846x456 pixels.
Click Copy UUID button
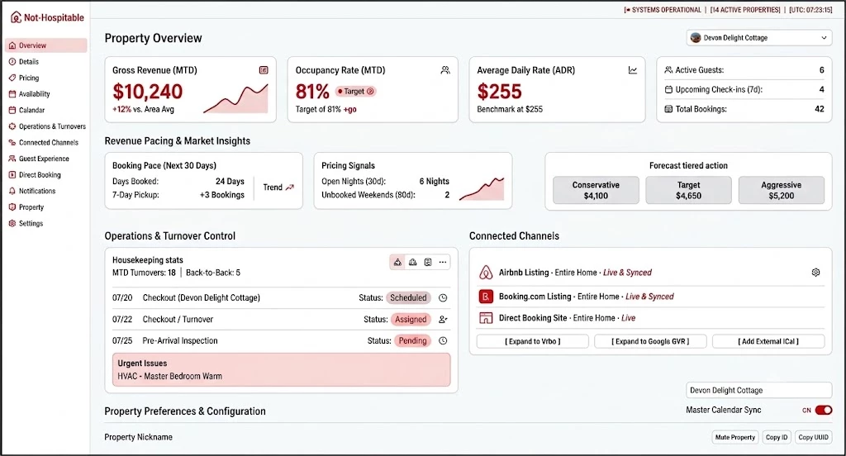point(813,437)
